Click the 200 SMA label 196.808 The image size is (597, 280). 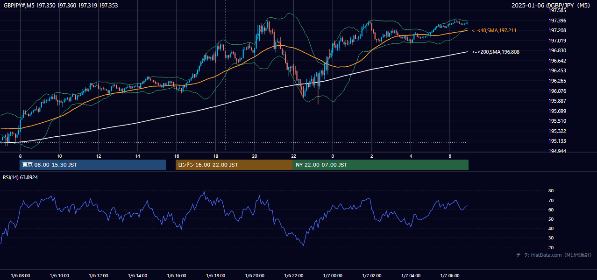tap(496, 52)
